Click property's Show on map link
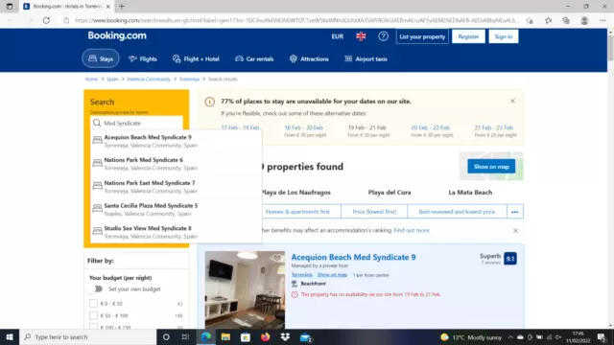 tap(332, 275)
